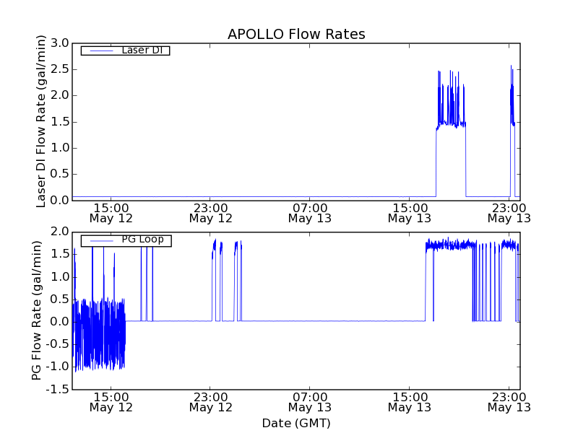Click the -1.5 tick on the PG chart
The width and height of the screenshot is (578, 433).
click(x=58, y=390)
